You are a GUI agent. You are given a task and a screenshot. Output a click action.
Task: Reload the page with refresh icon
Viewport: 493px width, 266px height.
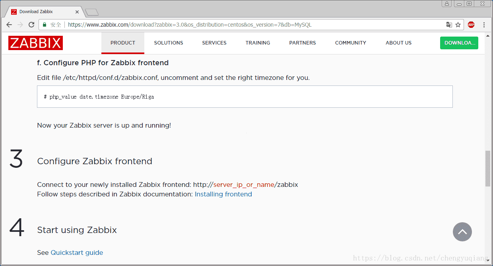coord(31,25)
